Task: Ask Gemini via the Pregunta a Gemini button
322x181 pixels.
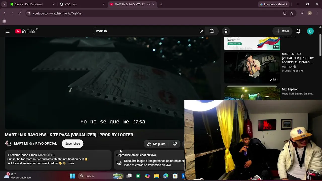Action: [273, 4]
